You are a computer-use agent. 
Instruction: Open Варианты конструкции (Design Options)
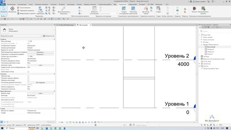[x=94, y=10]
